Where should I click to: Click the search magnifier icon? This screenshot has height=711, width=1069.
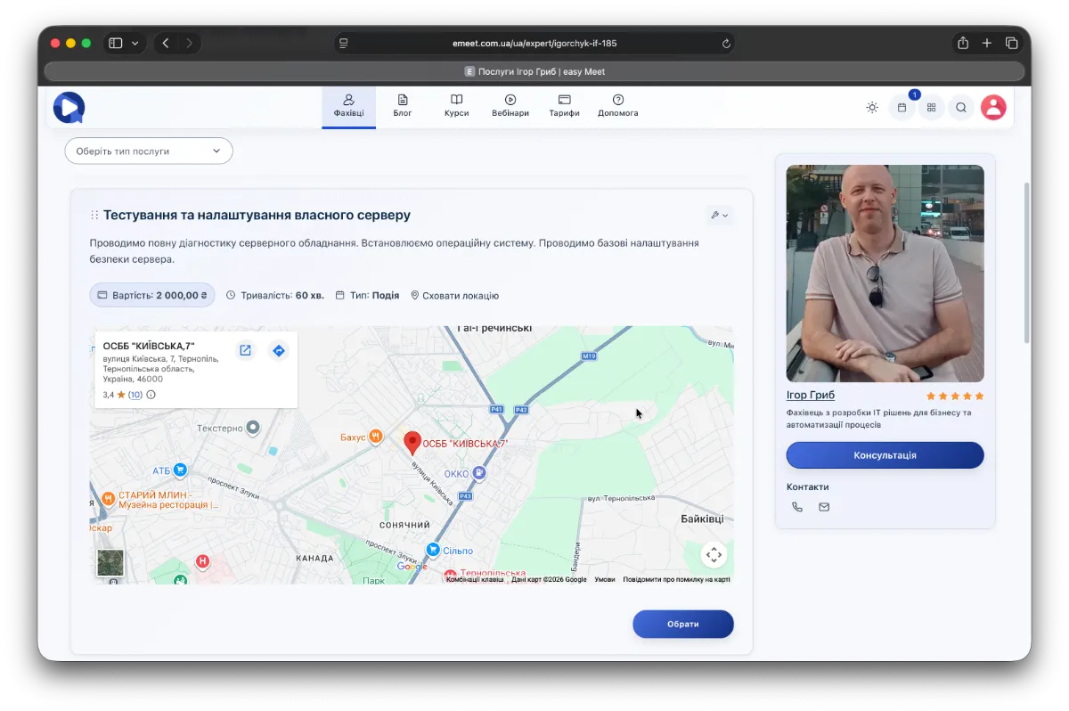[x=961, y=108]
